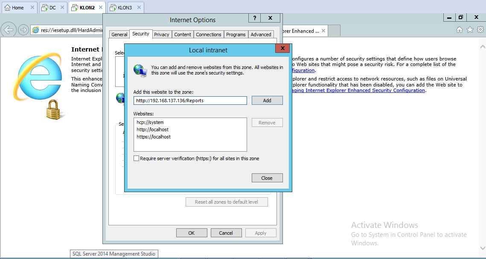486x259 pixels.
Task: Click the IE Home page icon
Action: pos(460,30)
